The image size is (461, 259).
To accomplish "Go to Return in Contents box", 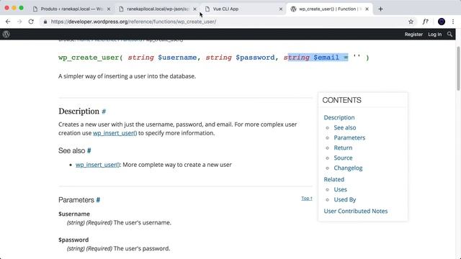I will 343,147.
